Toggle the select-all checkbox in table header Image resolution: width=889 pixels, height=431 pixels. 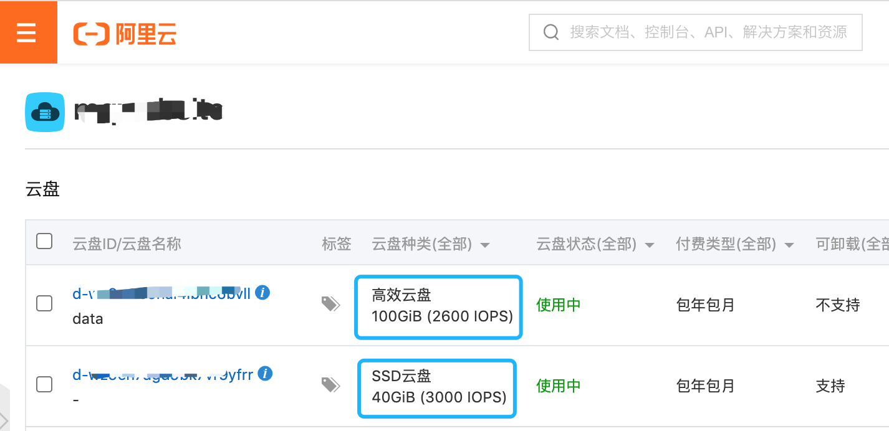click(x=44, y=241)
